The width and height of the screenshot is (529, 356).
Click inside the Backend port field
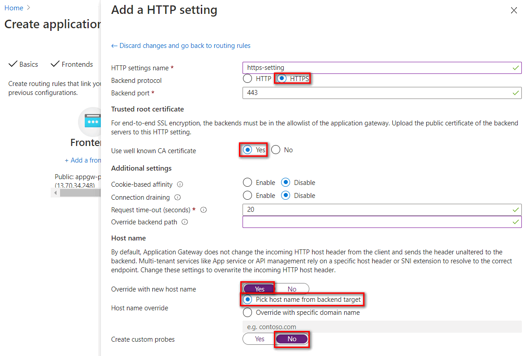click(x=381, y=93)
